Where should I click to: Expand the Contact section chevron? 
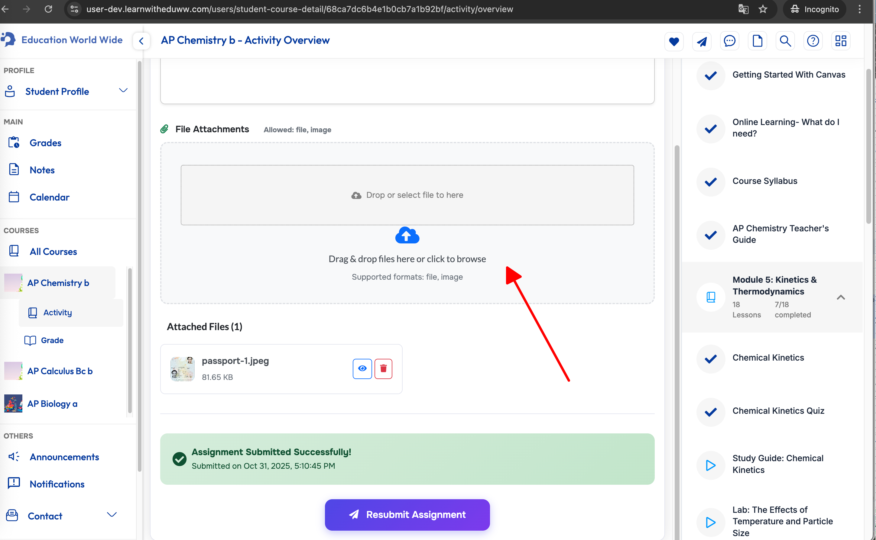pos(112,515)
